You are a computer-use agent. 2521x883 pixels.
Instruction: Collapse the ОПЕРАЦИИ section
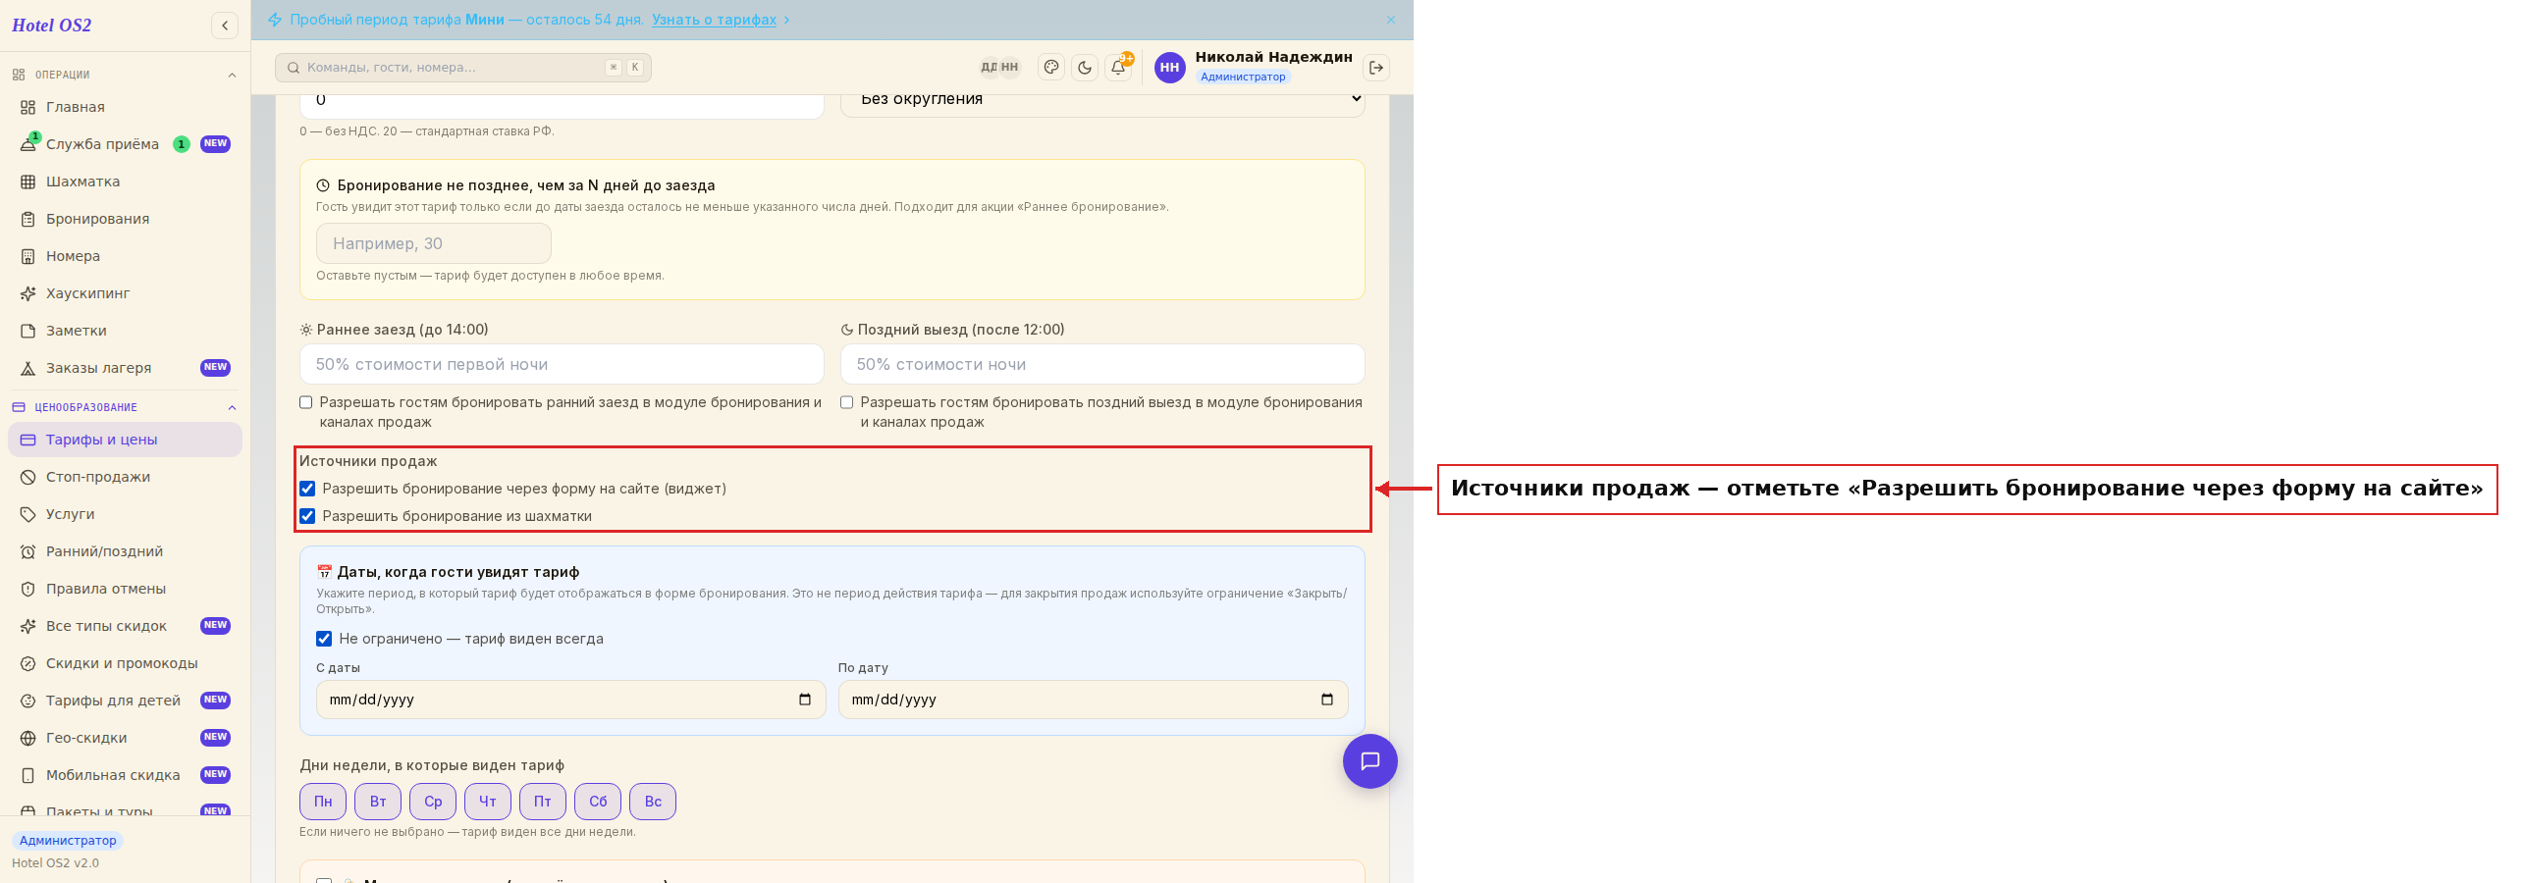click(x=232, y=75)
